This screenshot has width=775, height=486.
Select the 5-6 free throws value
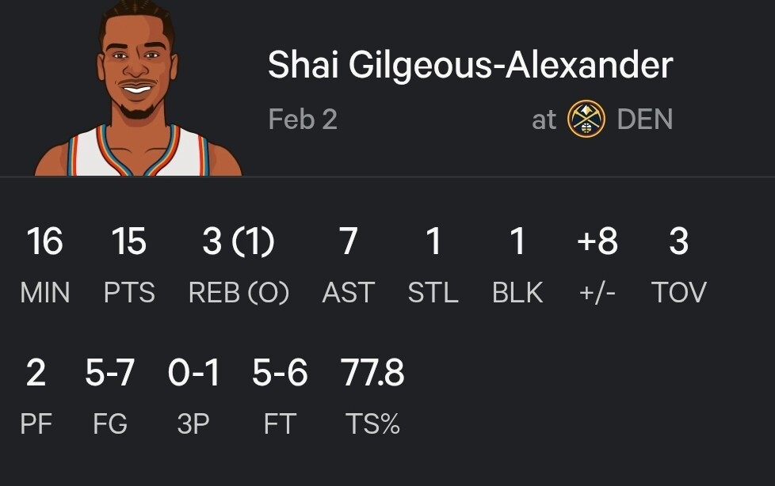click(x=280, y=373)
